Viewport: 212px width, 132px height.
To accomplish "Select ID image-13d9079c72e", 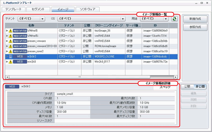I will tap(155, 62).
